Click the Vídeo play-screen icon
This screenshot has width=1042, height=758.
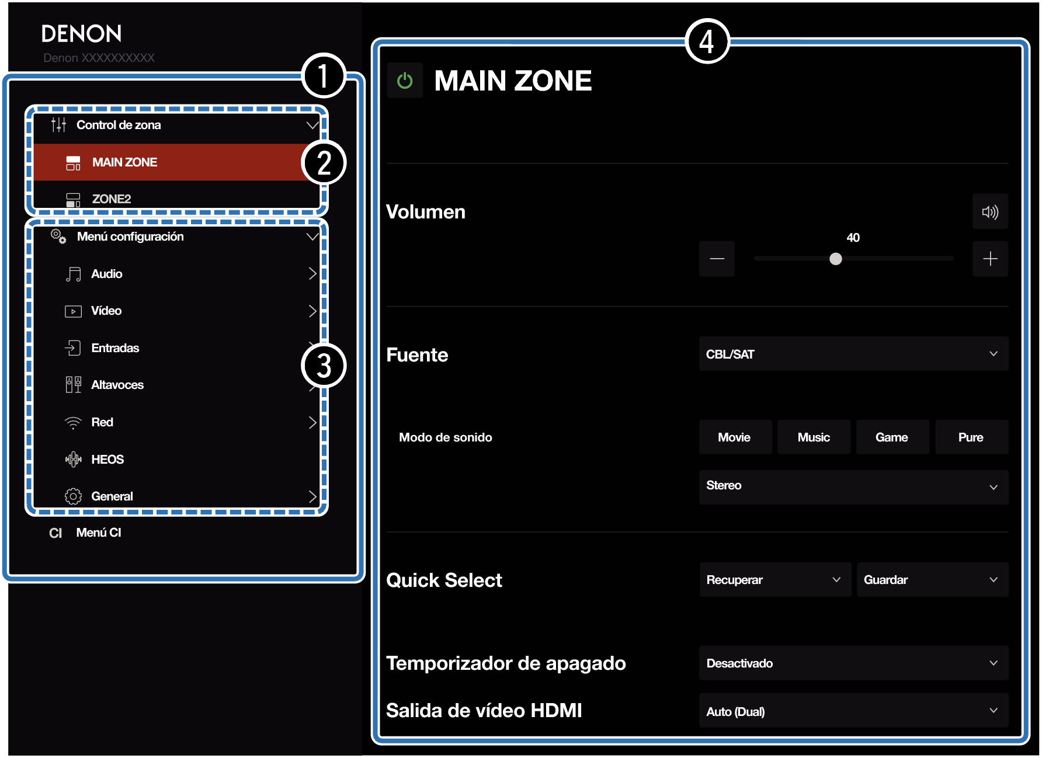(x=73, y=311)
